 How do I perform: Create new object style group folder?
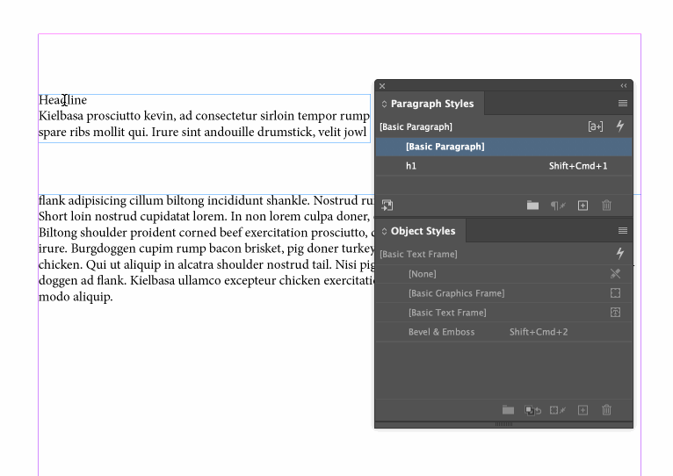point(508,410)
